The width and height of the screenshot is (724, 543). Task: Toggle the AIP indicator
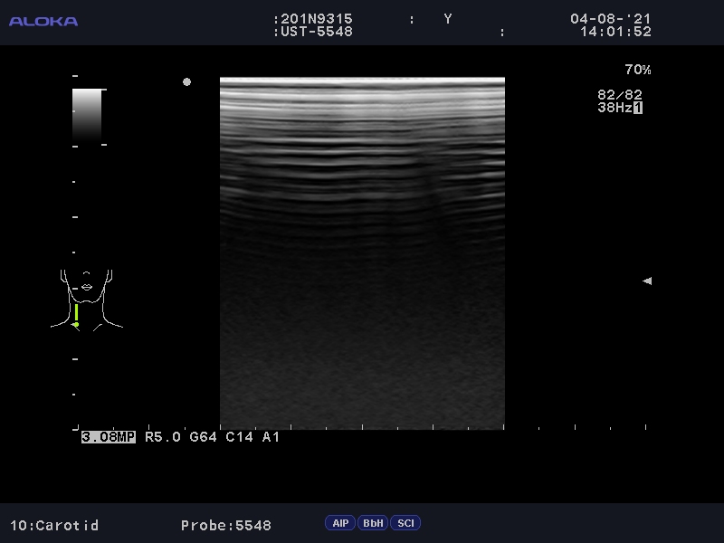[340, 523]
